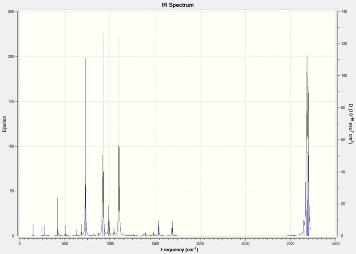Click tick label 150 on Epsilon axis
The image size is (356, 254).
click(10, 101)
